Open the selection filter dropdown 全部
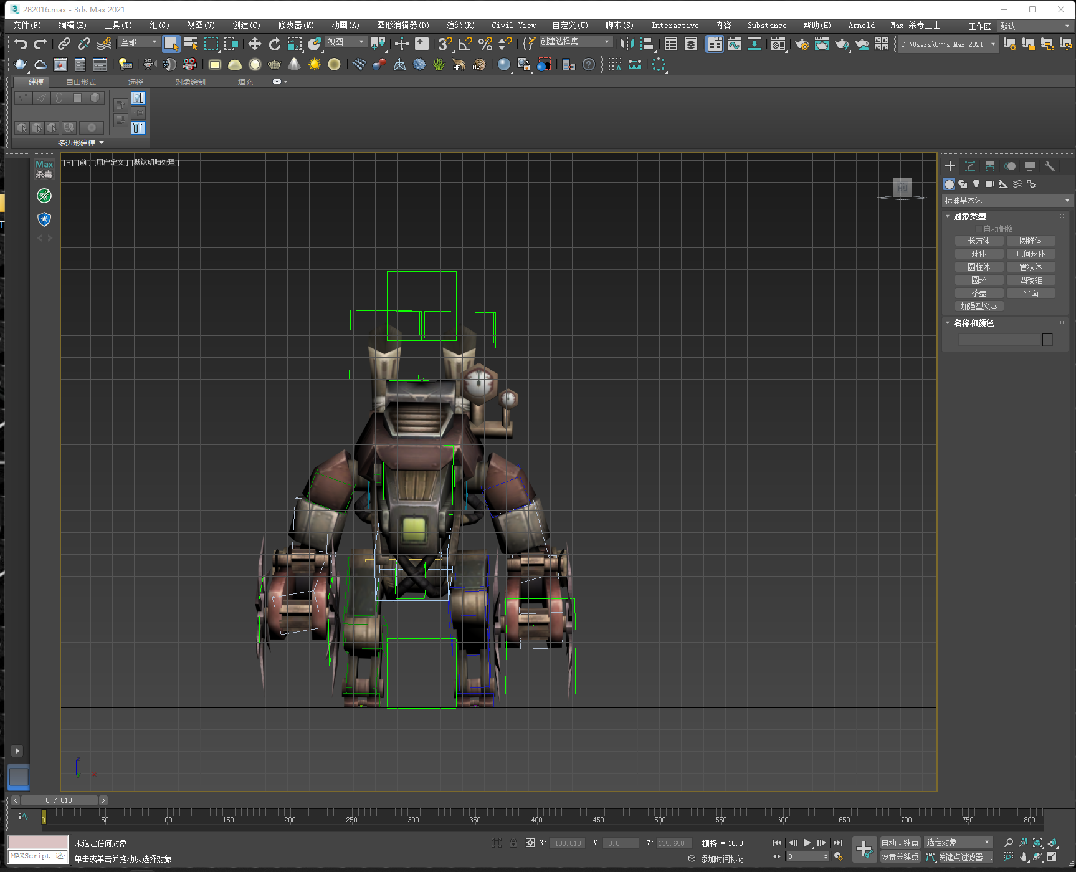 tap(139, 42)
